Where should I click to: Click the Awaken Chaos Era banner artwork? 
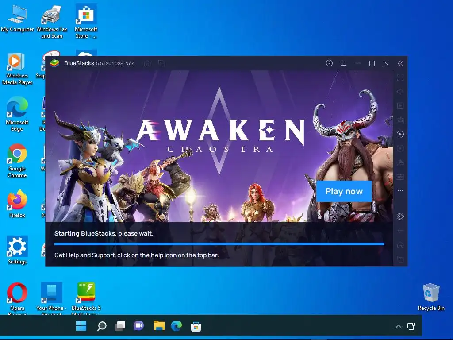tap(219, 146)
